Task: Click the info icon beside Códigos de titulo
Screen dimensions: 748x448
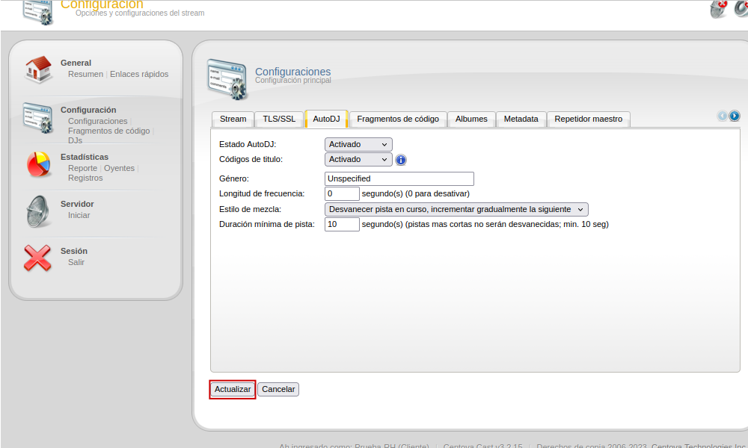Action: [x=401, y=160]
